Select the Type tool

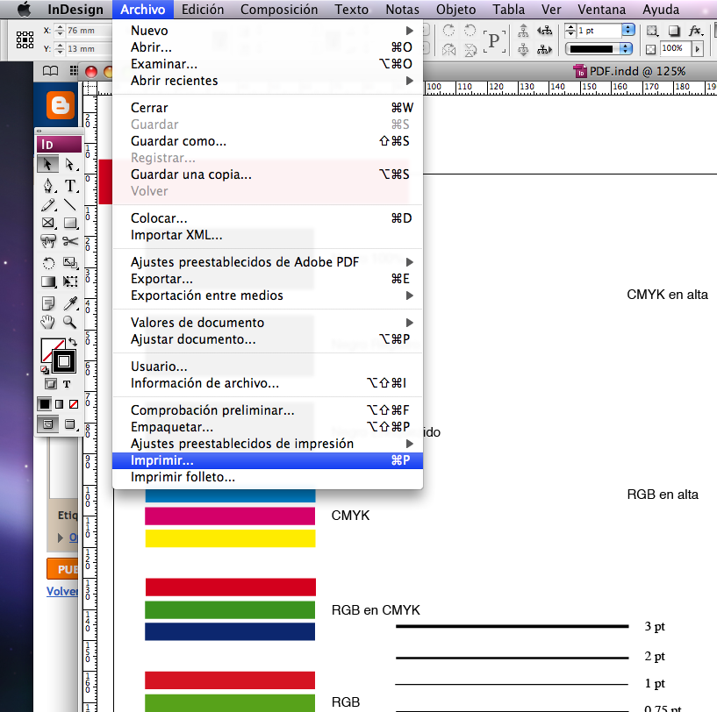click(69, 186)
